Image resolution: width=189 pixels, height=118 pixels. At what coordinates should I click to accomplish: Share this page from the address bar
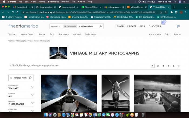point(161,12)
